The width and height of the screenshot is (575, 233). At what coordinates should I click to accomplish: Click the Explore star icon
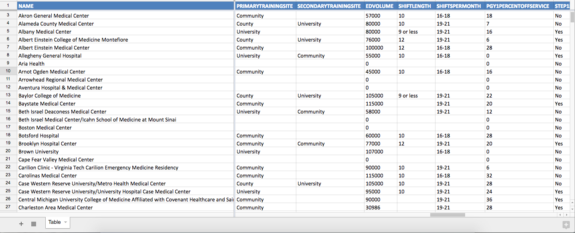(566, 225)
